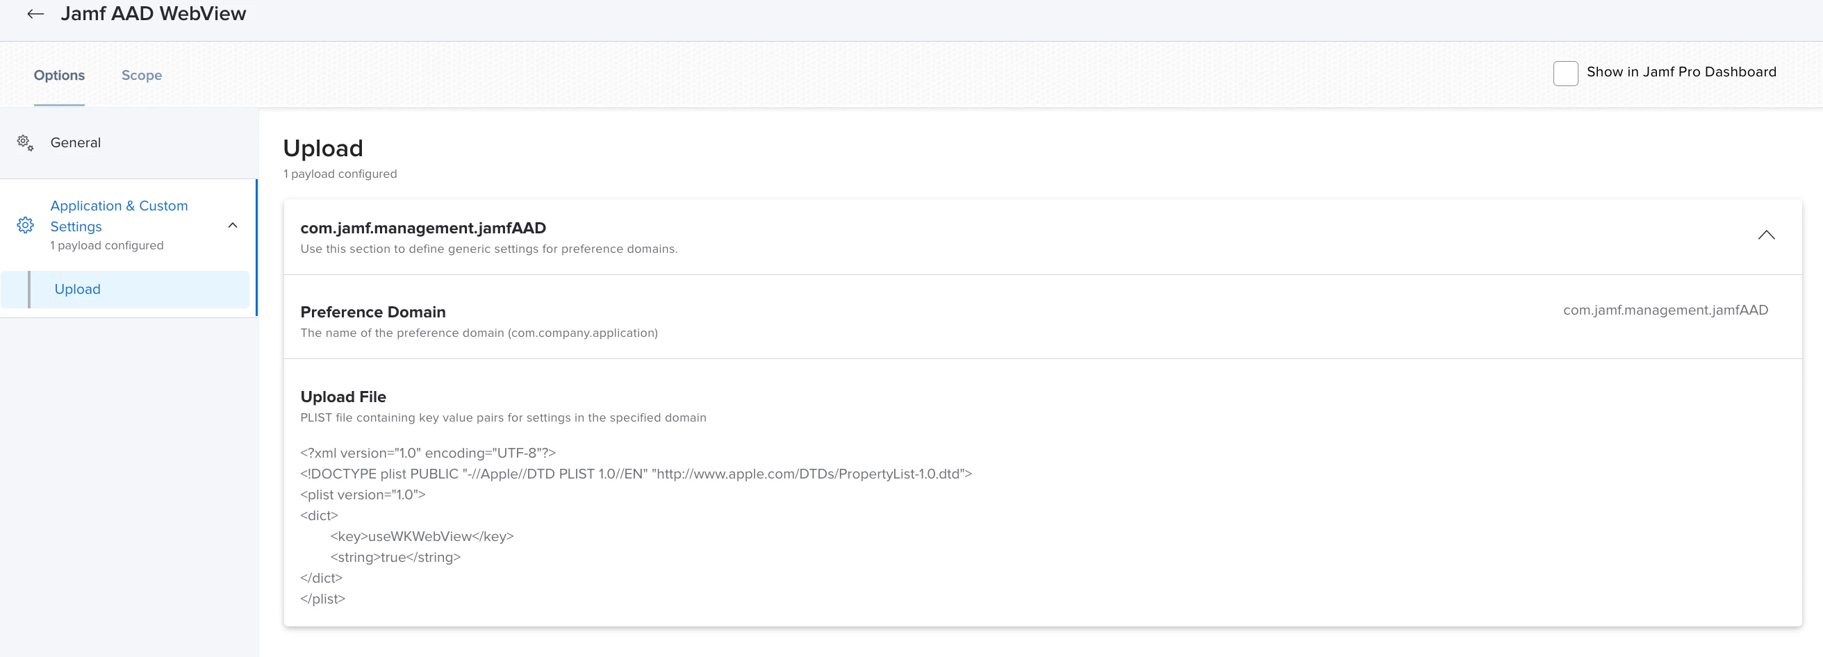The height and width of the screenshot is (657, 1823).
Task: Click the Jamf AAD WebView page title
Action: click(153, 13)
